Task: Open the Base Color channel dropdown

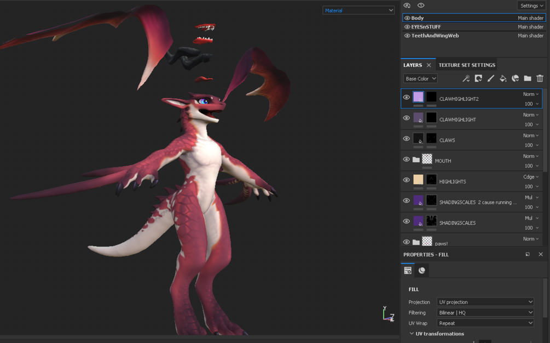Action: [420, 79]
